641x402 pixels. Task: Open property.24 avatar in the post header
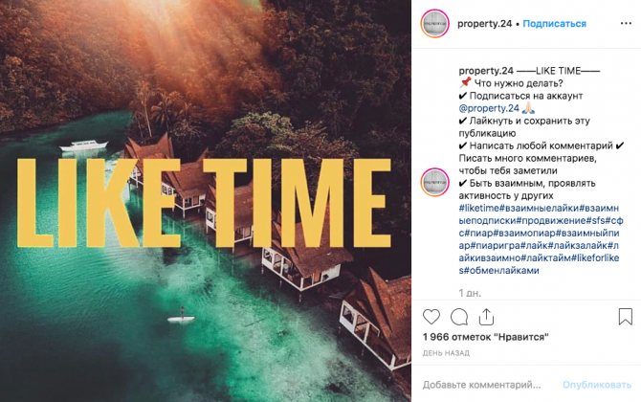(x=435, y=24)
